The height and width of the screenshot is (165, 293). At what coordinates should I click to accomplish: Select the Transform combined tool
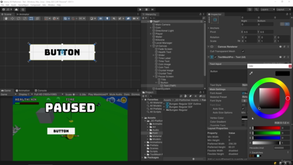(38, 18)
